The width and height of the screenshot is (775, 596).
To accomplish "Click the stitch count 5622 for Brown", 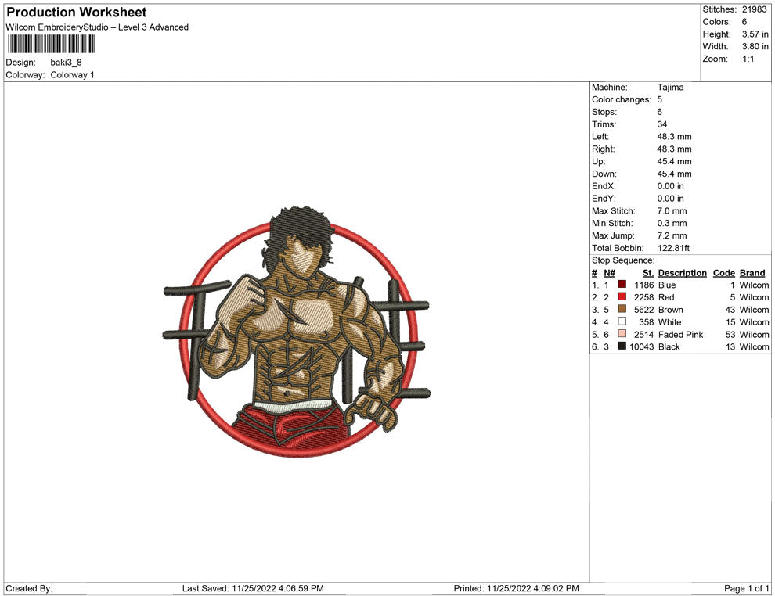I will click(644, 310).
